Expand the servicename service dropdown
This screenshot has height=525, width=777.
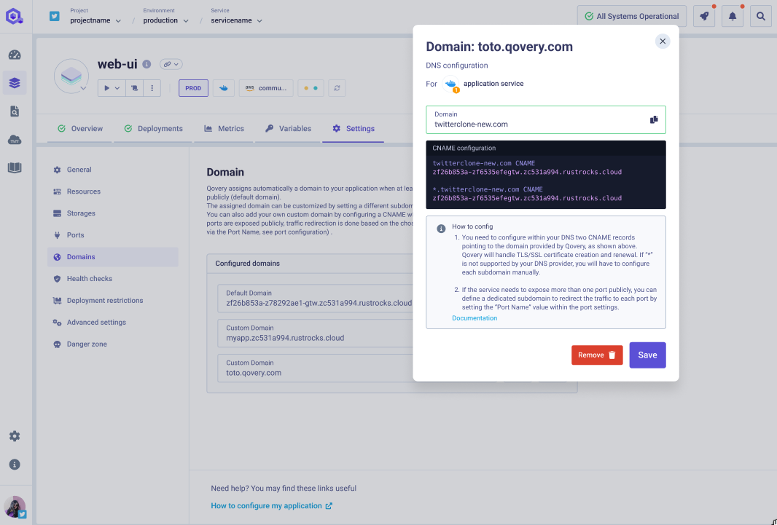coord(237,21)
